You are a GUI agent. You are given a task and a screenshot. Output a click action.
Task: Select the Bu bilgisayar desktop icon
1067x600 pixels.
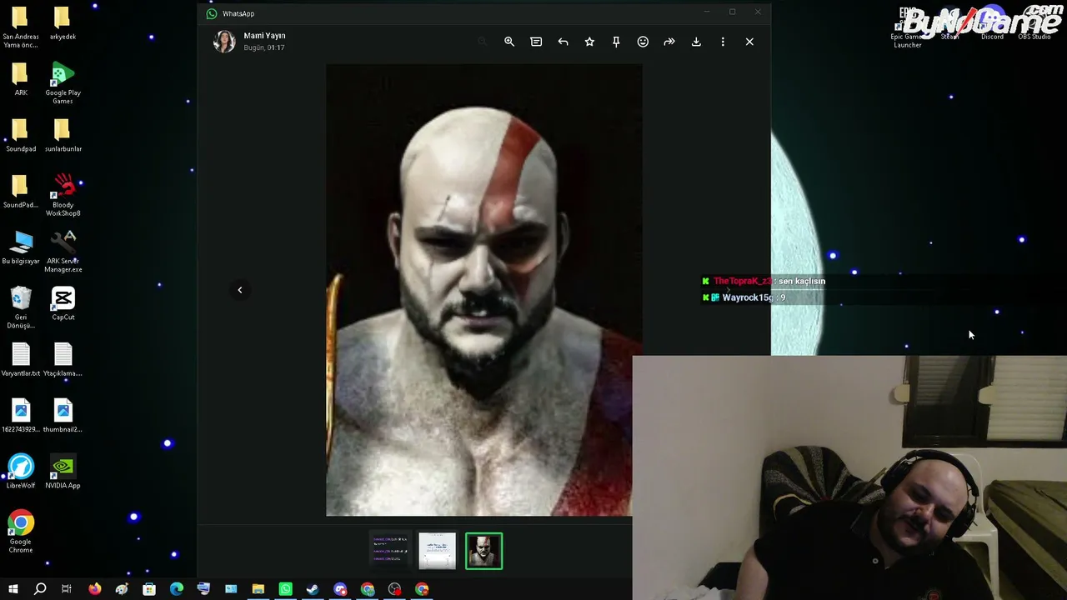20,248
